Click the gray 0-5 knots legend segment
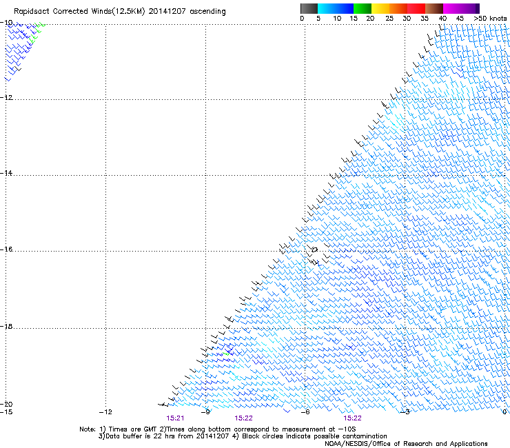This screenshot has width=510, height=448. coord(309,8)
